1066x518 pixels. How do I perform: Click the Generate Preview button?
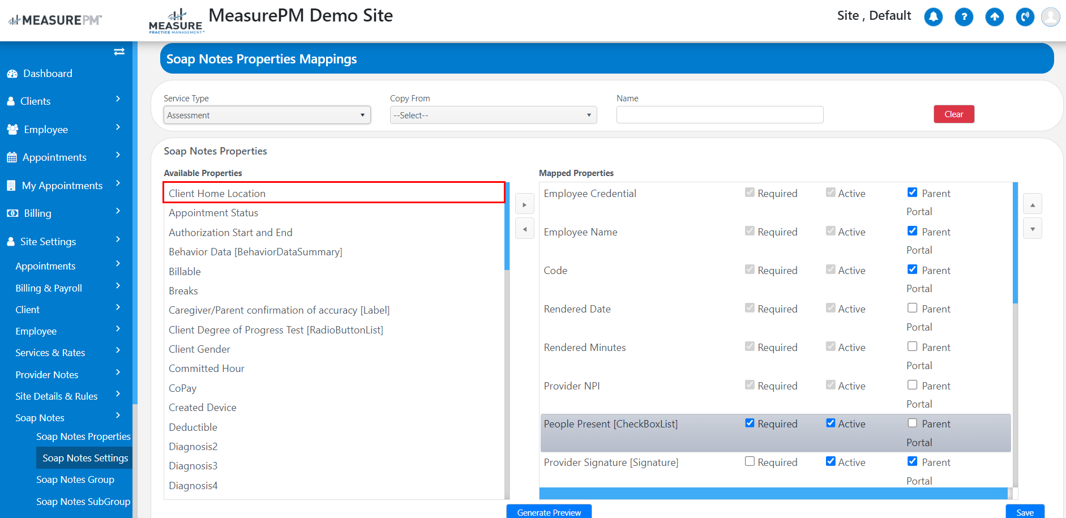pyautogui.click(x=549, y=512)
